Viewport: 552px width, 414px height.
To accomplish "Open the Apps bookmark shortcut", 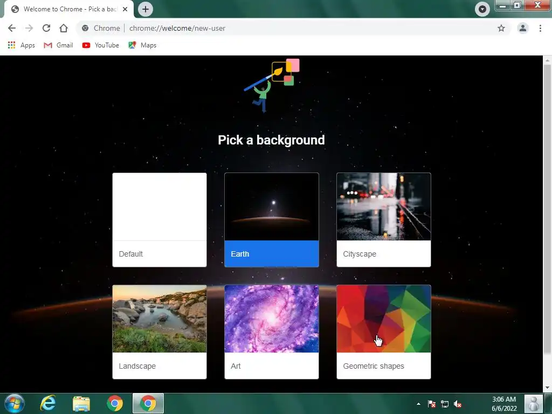I will click(x=21, y=45).
